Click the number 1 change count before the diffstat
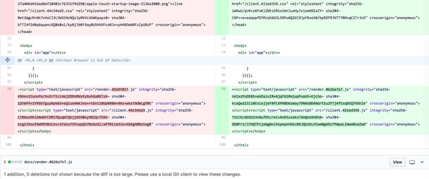This screenshot has width=429, height=179. click(x=5, y=162)
